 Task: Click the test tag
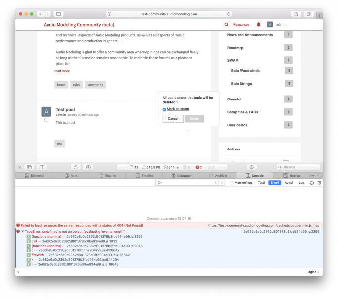[60, 144]
